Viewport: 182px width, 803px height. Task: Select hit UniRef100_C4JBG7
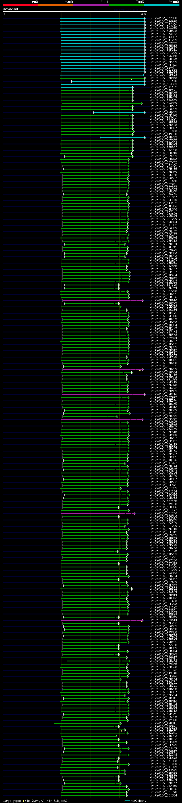pos(163,37)
